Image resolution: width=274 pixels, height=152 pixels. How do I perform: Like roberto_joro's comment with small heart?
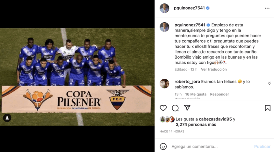(270, 83)
